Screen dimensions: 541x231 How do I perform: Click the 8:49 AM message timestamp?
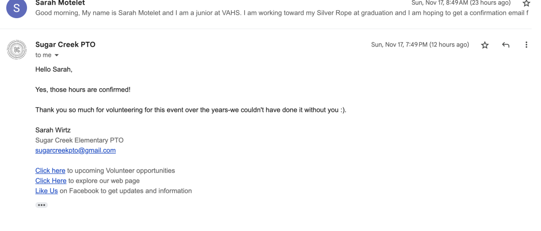pos(461,3)
